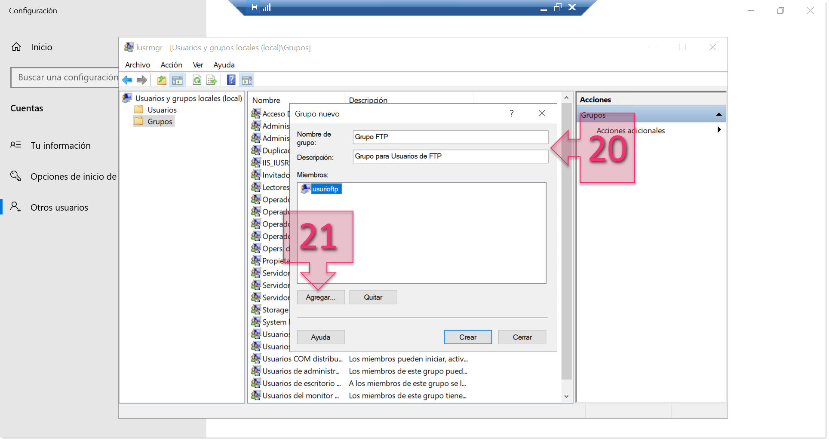The height and width of the screenshot is (441, 829).
Task: Toggle the console tree pane icon
Action: 177,80
